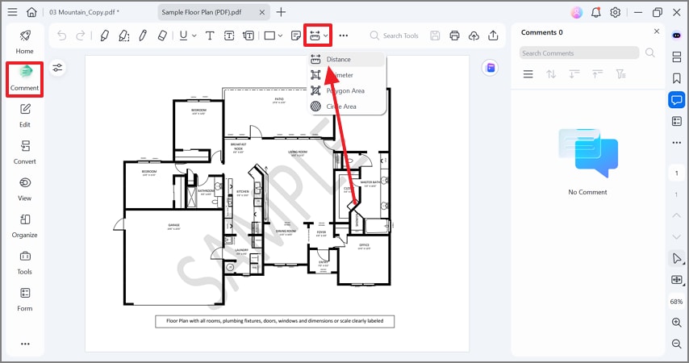Select the text callout tool
Screen dimensions: 689x363
coord(248,35)
